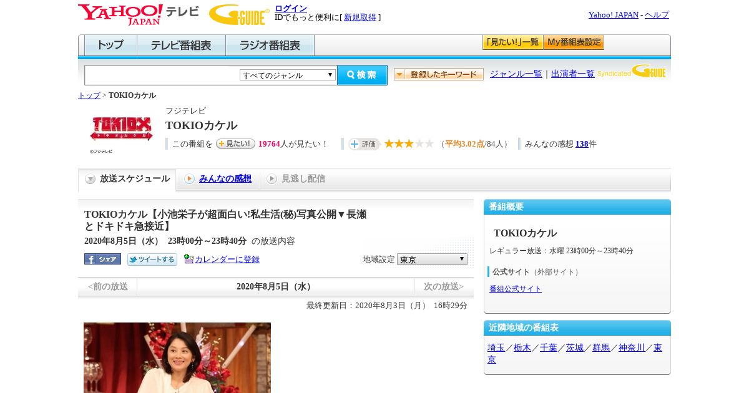Image resolution: width=749 pixels, height=393 pixels.
Task: Select the 見逃し配信 tab
Action: (x=296, y=179)
